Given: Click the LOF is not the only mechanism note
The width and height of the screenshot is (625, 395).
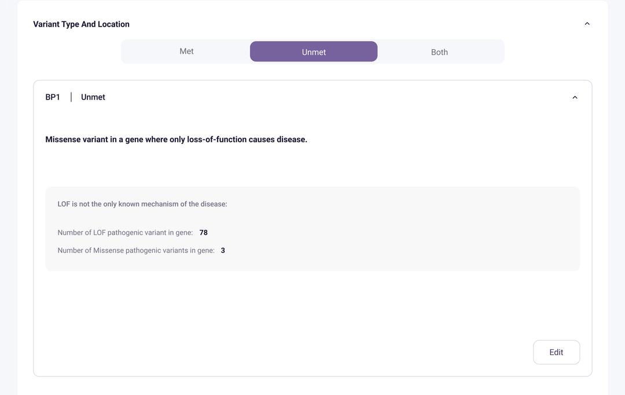Looking at the screenshot, I should 142,204.
